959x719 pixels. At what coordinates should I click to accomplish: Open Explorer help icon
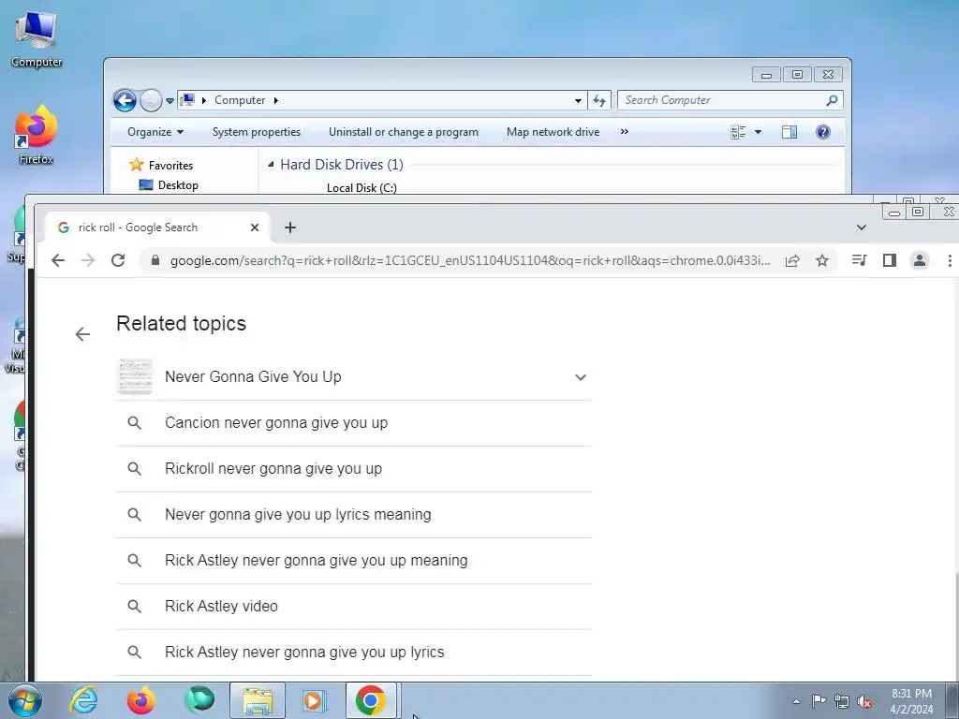pos(823,132)
